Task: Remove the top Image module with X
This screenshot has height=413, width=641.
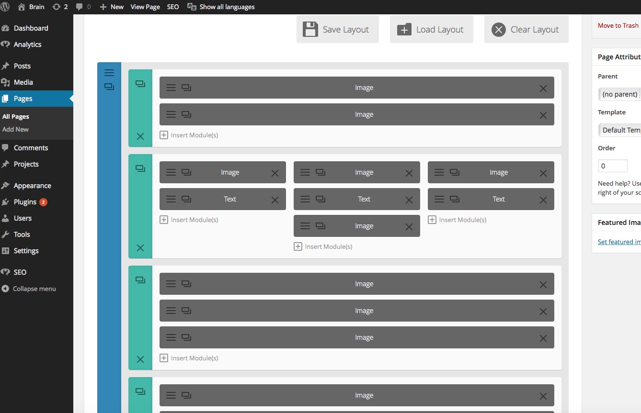Action: tap(543, 89)
